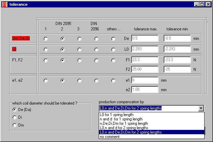Select the Di coil diameter option
The image size is (213, 142).
(x=14, y=117)
